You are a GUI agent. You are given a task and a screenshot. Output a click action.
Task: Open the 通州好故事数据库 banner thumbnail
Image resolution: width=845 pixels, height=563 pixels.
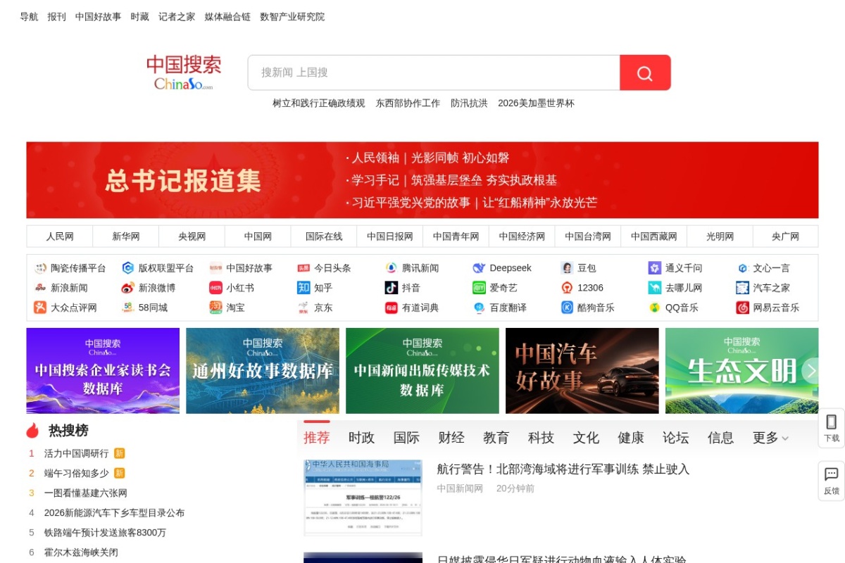[x=263, y=371]
